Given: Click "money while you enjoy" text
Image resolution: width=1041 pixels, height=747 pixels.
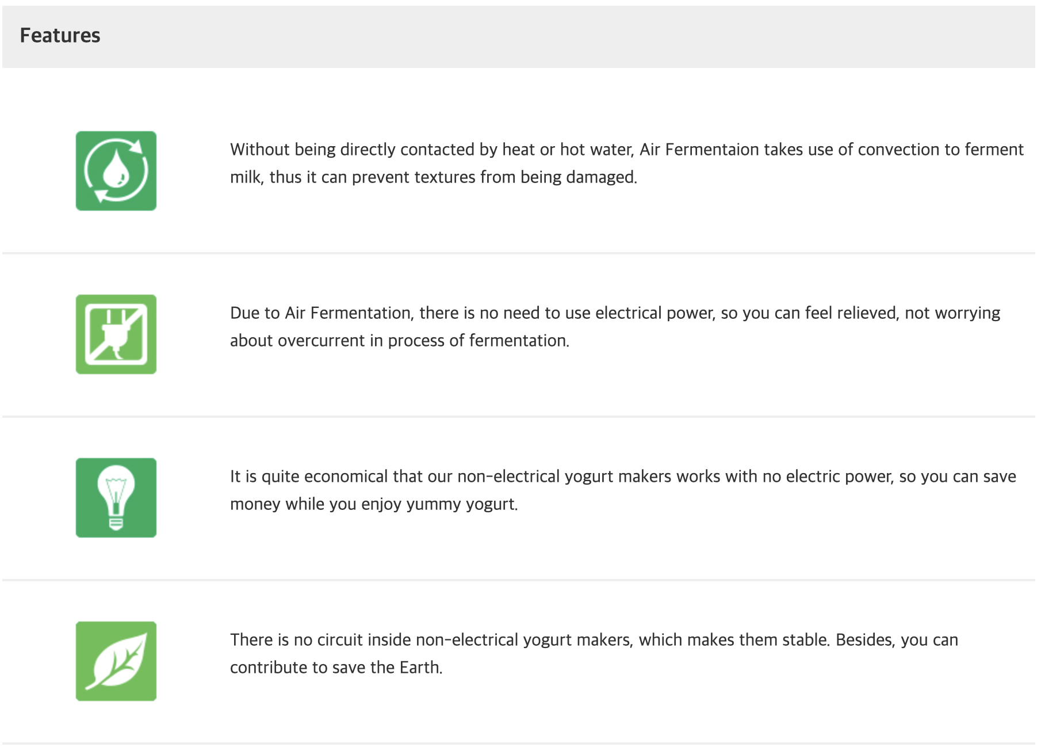Looking at the screenshot, I should pyautogui.click(x=316, y=504).
